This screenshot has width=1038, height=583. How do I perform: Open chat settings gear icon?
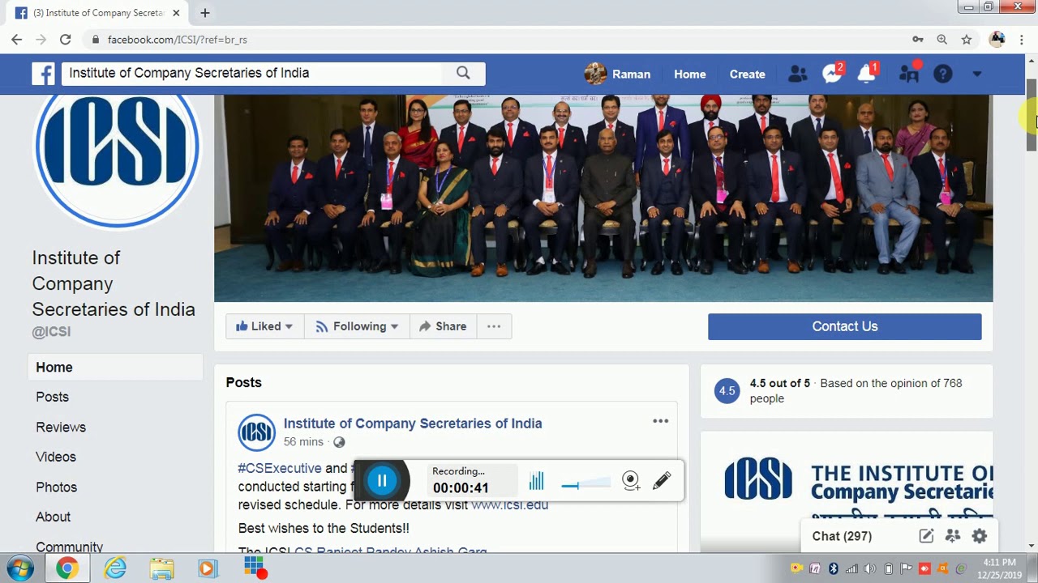(x=980, y=536)
